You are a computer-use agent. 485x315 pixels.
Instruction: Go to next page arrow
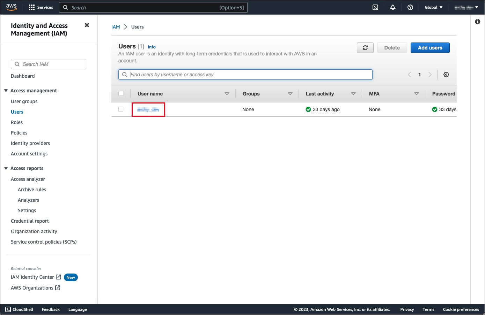430,75
